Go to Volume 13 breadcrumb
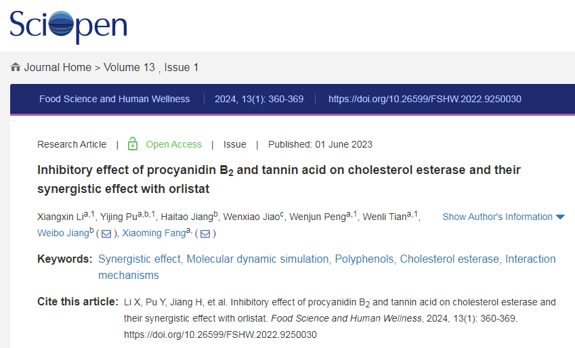Screen dimensions: 575x348 coord(129,68)
